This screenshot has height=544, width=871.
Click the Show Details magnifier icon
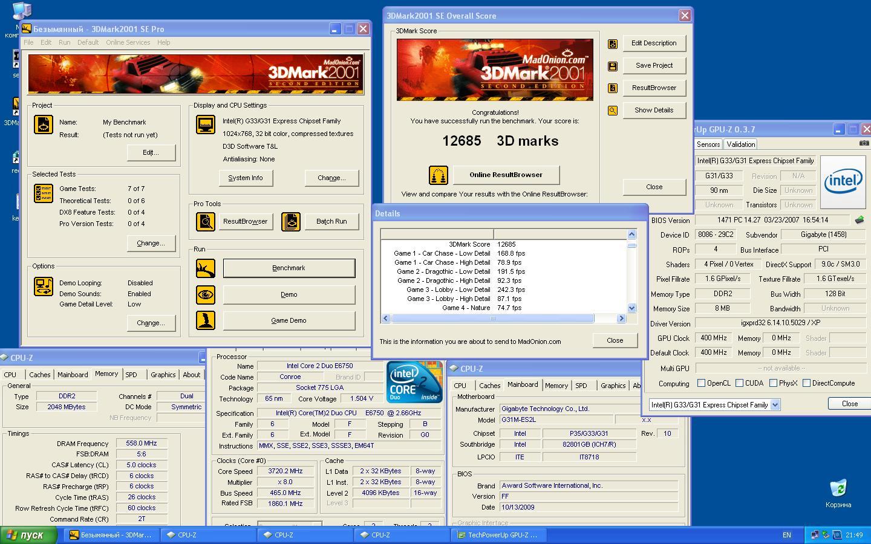click(613, 111)
